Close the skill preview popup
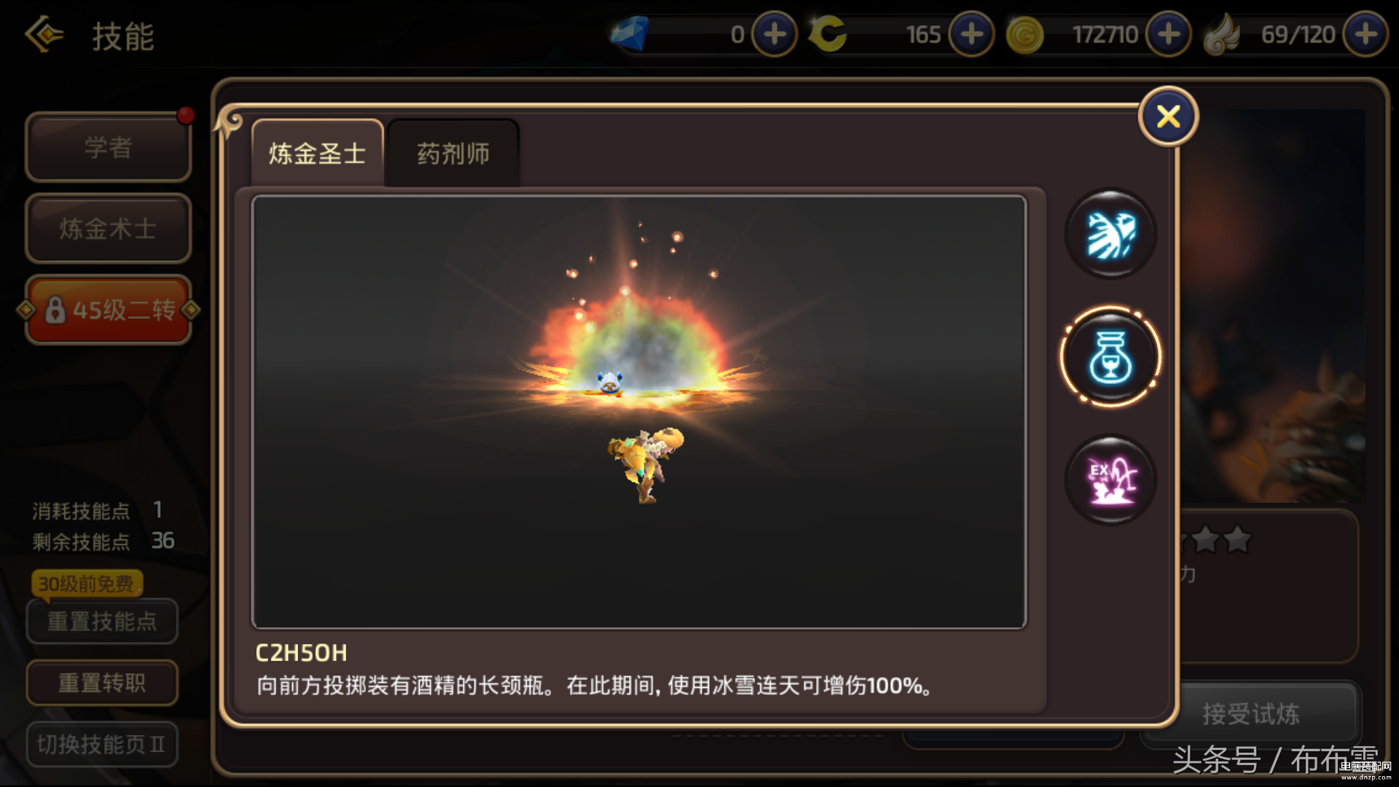 coord(1168,117)
